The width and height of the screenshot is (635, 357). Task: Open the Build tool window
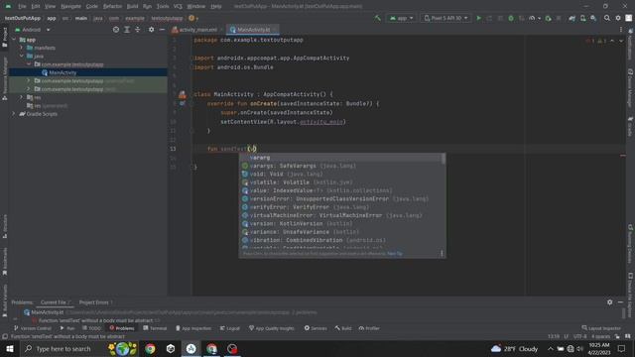pos(343,328)
